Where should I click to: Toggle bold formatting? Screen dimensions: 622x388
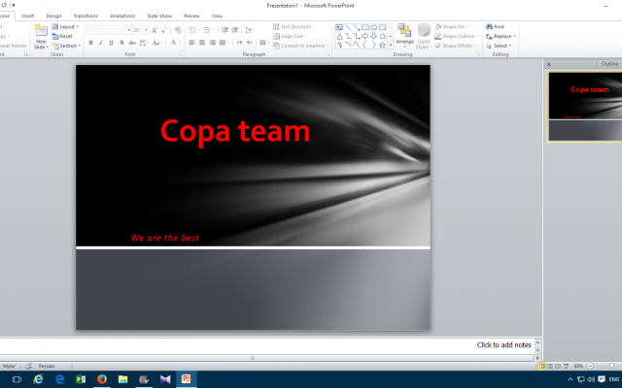90,43
